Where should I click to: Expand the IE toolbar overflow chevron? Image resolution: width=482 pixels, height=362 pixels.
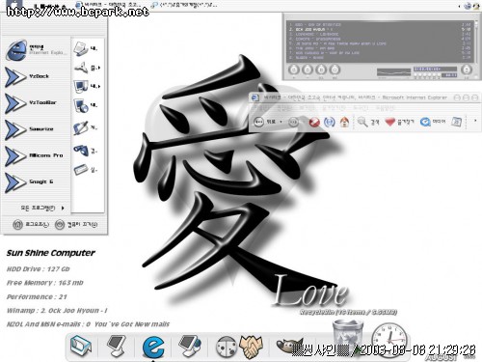pyautogui.click(x=475, y=121)
